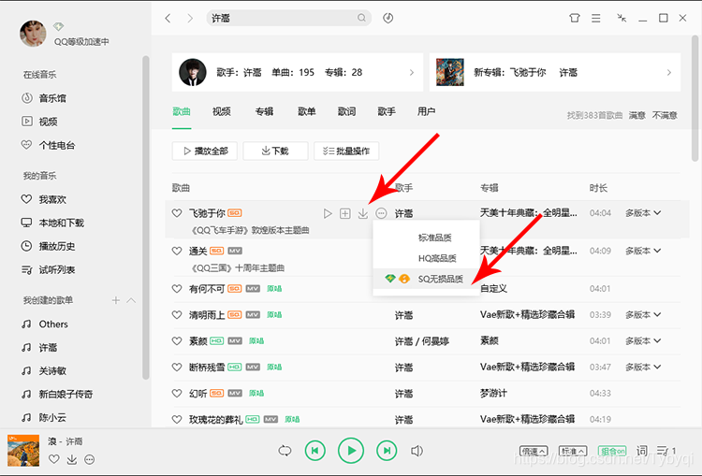Image resolution: width=702 pixels, height=476 pixels.
Task: Expand 多版本 for 断桥残雪
Action: pyautogui.click(x=643, y=368)
